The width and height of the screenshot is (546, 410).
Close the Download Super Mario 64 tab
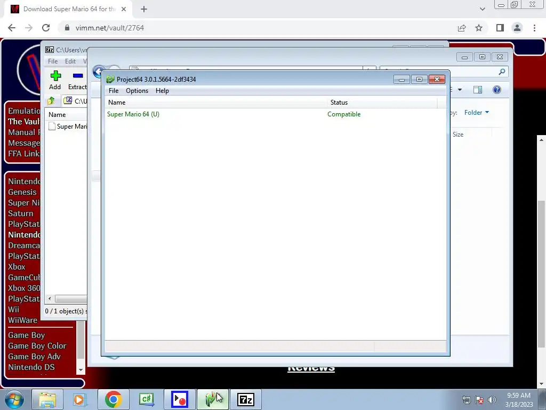coord(124,9)
